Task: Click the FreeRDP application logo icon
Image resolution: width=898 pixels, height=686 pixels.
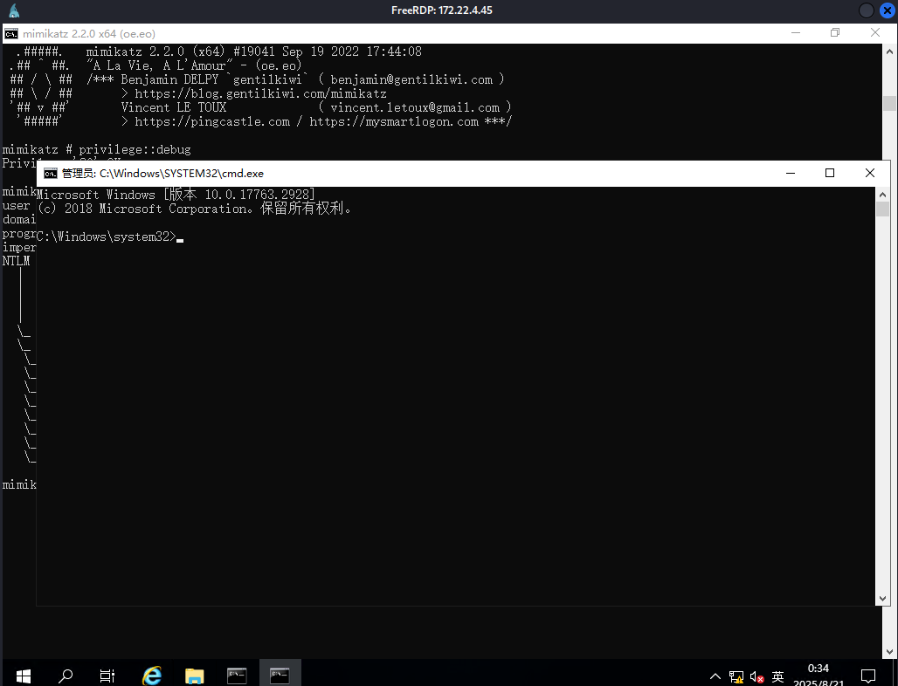Action: click(14, 10)
